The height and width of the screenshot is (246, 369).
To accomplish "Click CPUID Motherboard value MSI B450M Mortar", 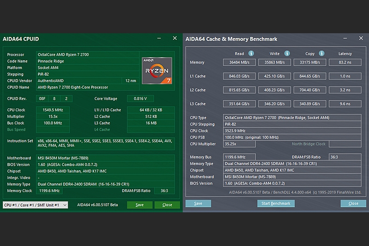I will pyautogui.click(x=105, y=158).
